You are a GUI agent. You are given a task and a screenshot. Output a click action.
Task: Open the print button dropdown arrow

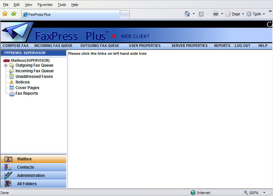pos(222,14)
